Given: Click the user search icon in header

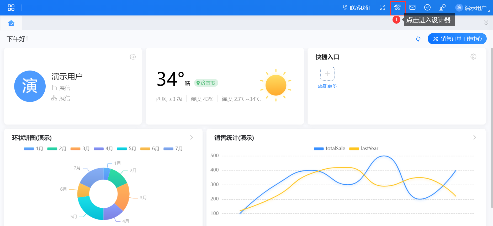Looking at the screenshot, I should point(442,8).
